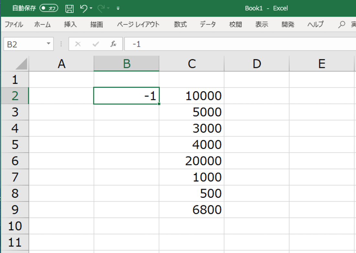This screenshot has height=253, width=356.
Task: Toggle the AutoSave switch
Action: 49,9
